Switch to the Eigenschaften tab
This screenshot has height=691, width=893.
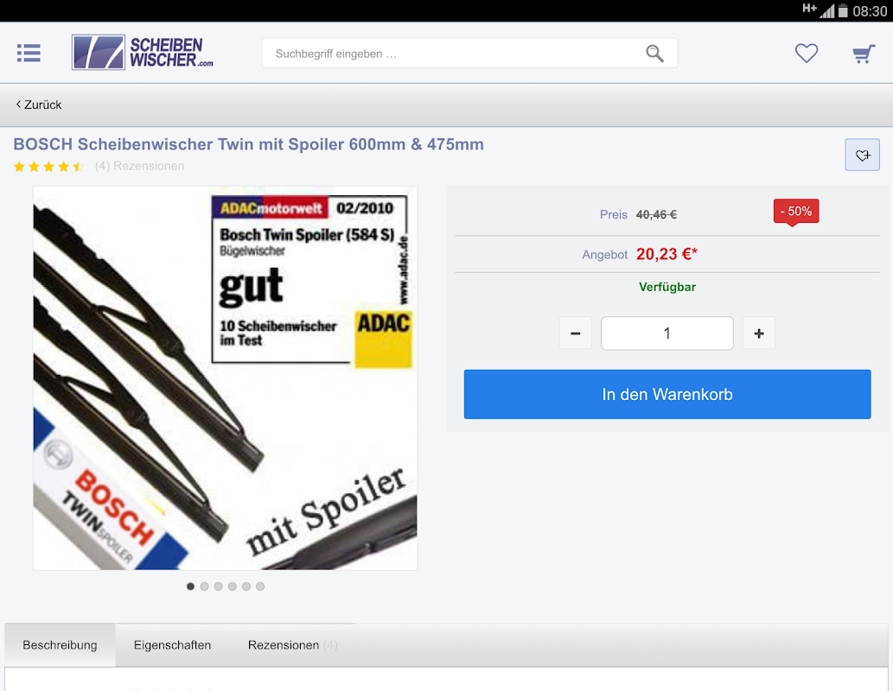(173, 645)
